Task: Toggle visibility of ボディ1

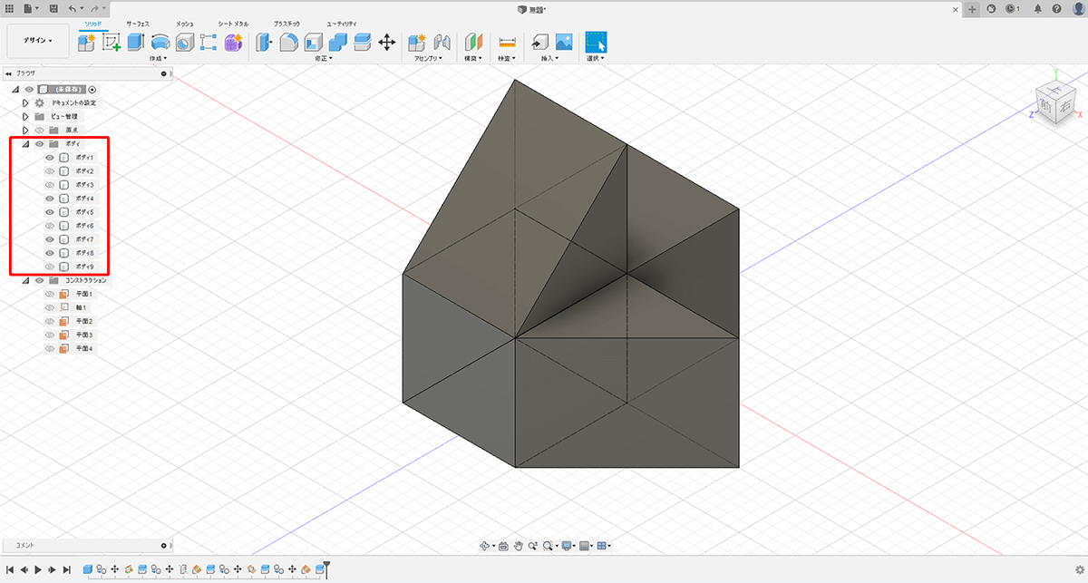Action: pos(50,158)
